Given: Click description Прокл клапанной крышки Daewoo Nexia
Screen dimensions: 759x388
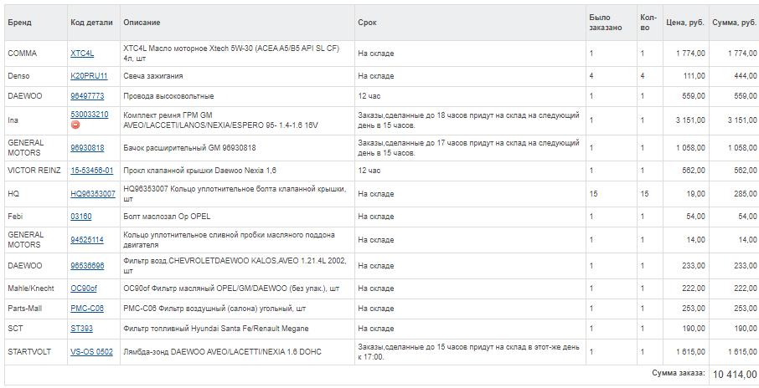Looking at the screenshot, I should [x=200, y=171].
